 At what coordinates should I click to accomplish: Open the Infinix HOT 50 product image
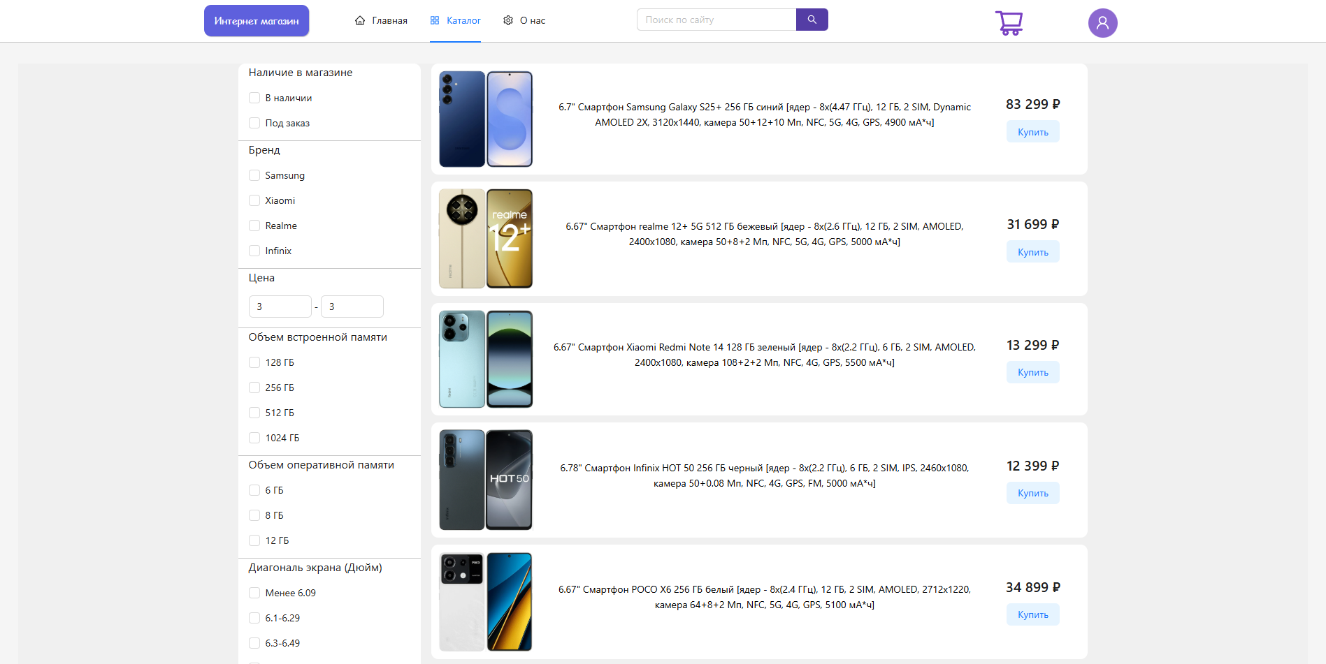click(x=486, y=480)
